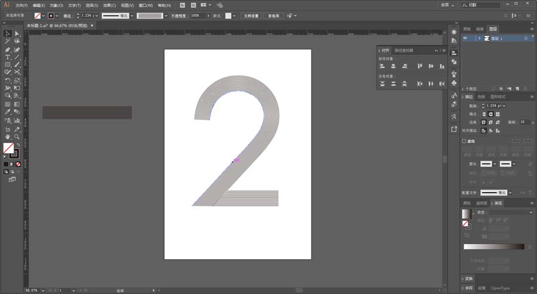Open the Pathfinder panel dock icon
This screenshot has height=294, width=537.
pyautogui.click(x=454, y=62)
